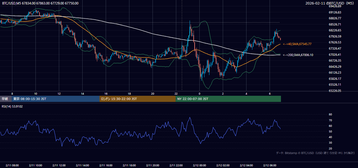
Task: Click the 2/11 22:00 time label
Action: click(x=176, y=165)
